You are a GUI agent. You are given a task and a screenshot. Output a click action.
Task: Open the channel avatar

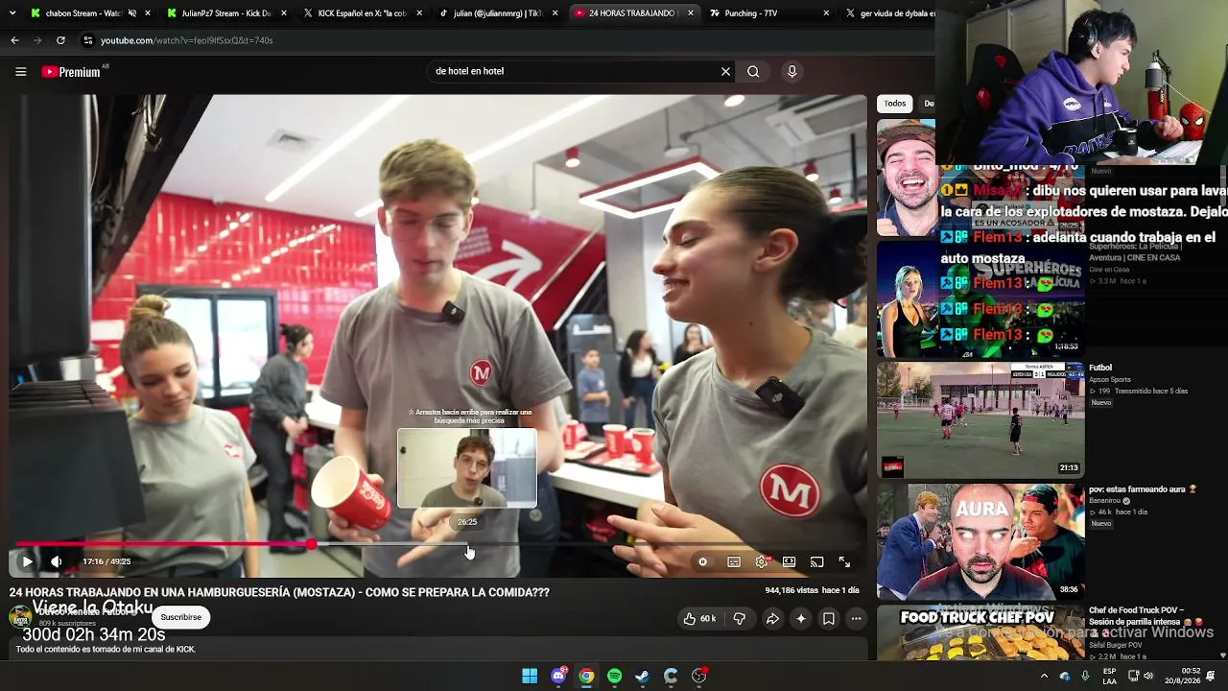20,616
